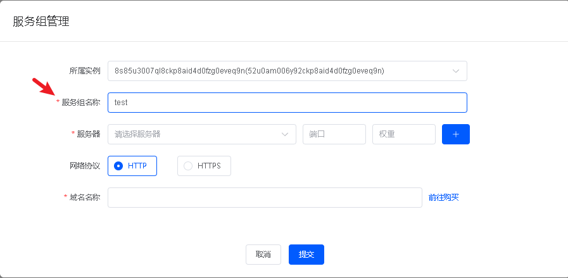This screenshot has height=278, width=568.
Task: Focus the empty 域名名称 input field
Action: [x=265, y=198]
